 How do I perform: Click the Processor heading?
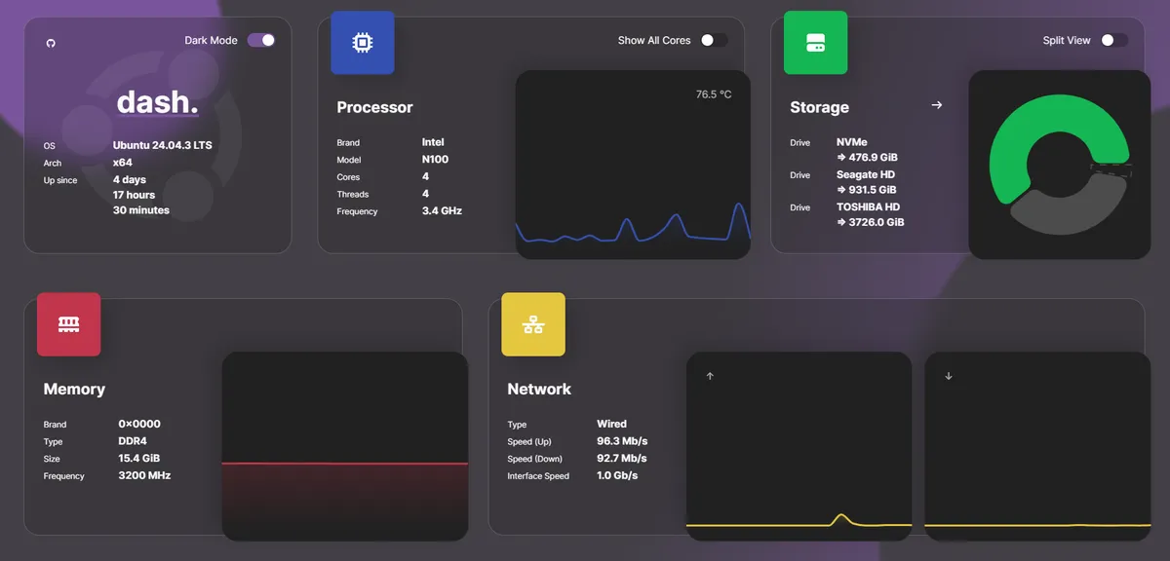point(374,107)
